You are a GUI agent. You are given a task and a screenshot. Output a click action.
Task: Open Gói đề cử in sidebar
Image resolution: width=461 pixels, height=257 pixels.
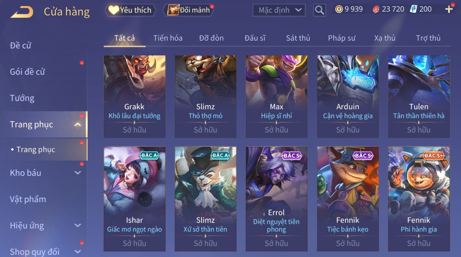[27, 72]
